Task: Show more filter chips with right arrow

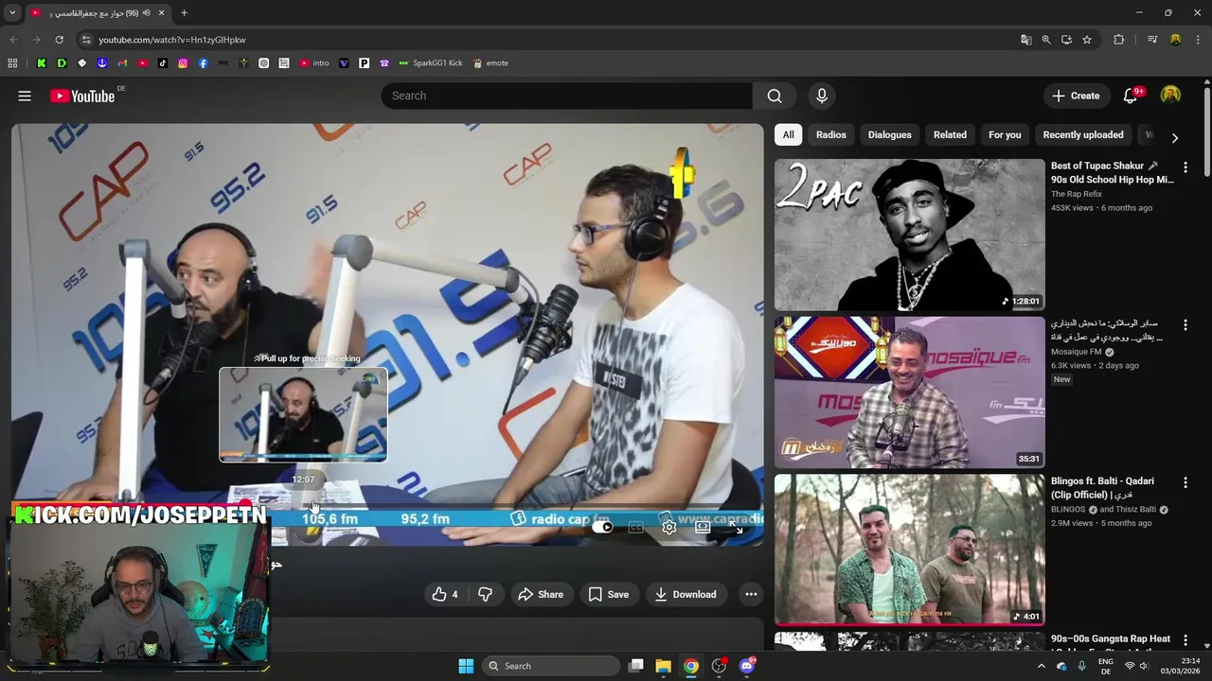Action: [1174, 137]
